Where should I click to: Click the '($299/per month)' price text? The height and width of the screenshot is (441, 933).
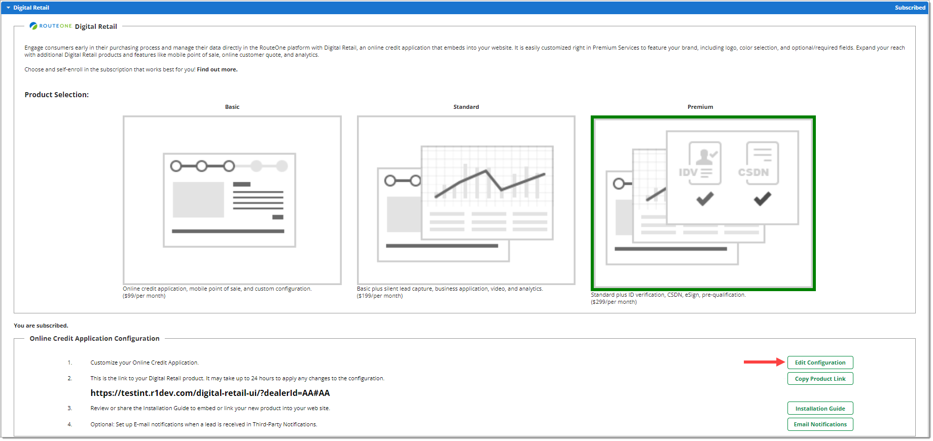(614, 302)
